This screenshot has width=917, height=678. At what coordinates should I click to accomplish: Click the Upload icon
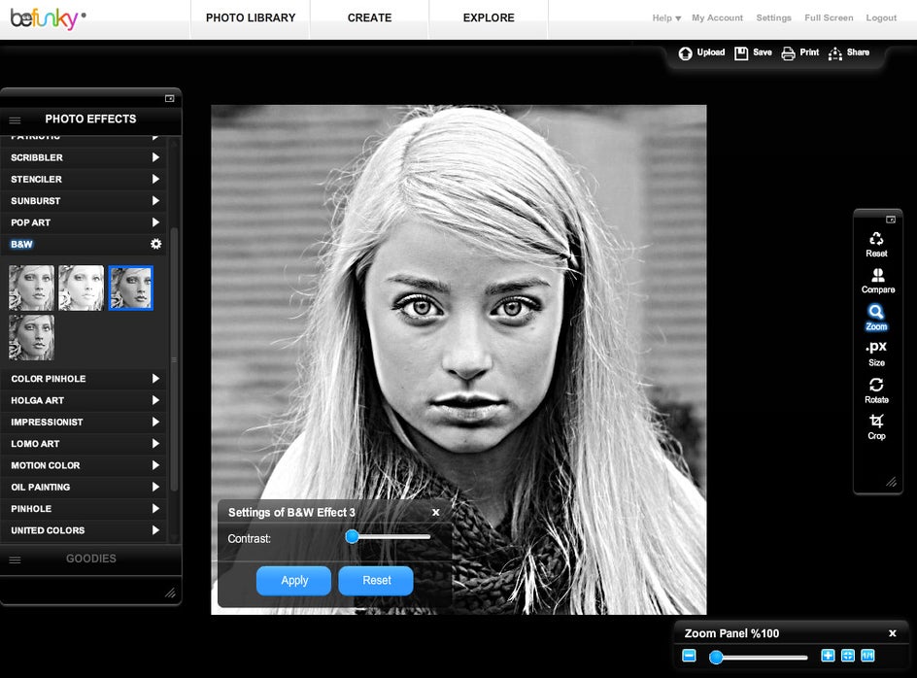(x=685, y=53)
